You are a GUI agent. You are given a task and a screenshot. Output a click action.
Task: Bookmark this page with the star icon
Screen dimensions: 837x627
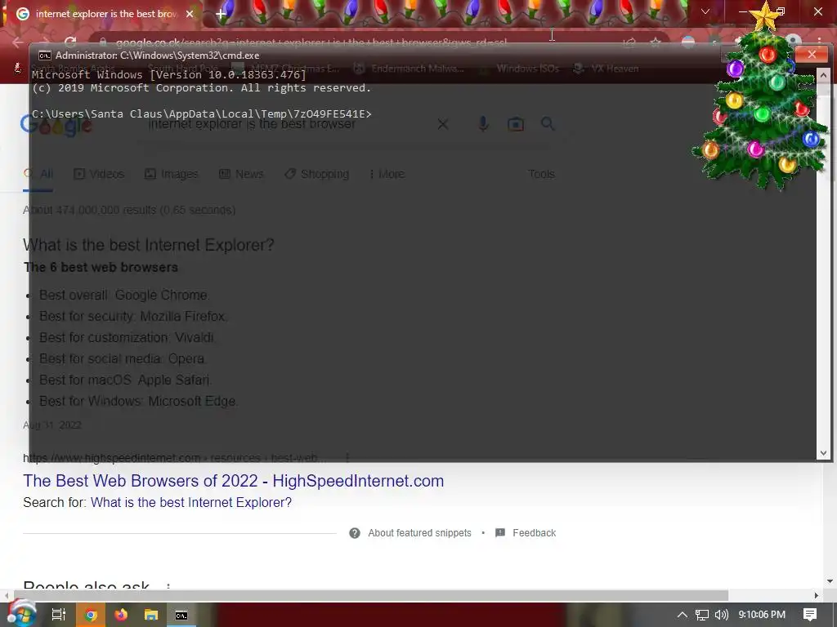click(x=655, y=42)
